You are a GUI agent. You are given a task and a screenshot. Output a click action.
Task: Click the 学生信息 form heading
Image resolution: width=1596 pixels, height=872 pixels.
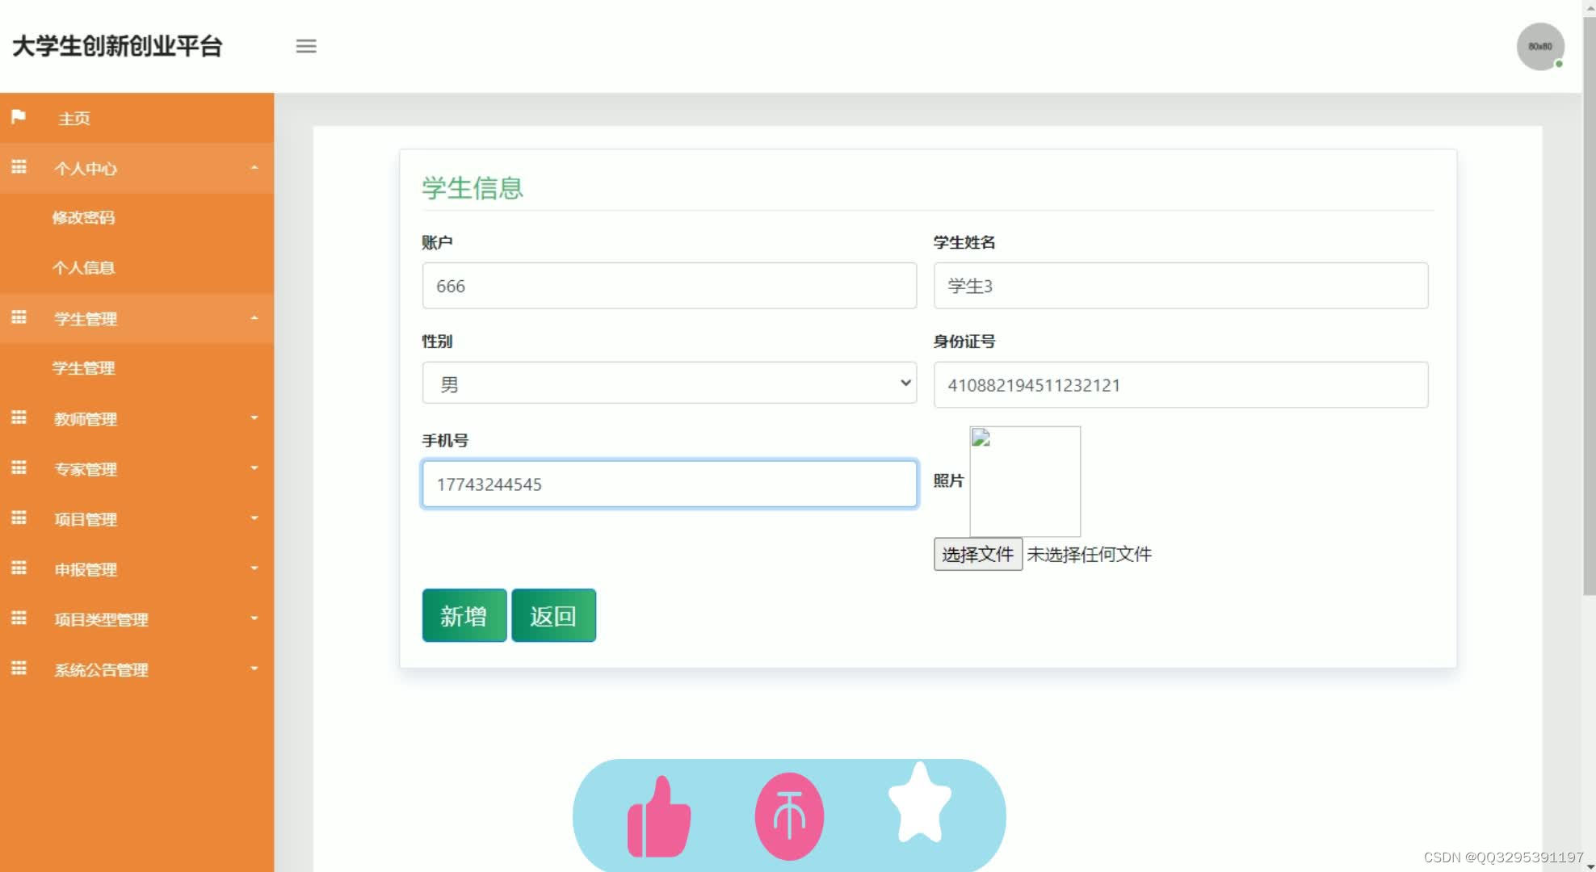coord(472,188)
